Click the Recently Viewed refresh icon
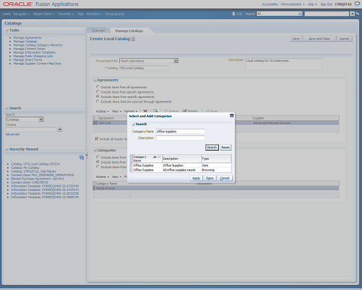The height and width of the screenshot is (290, 362). click(x=81, y=157)
